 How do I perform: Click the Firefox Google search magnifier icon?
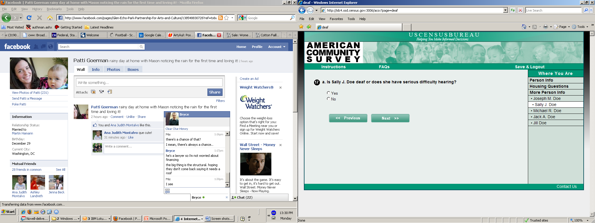[x=292, y=18]
